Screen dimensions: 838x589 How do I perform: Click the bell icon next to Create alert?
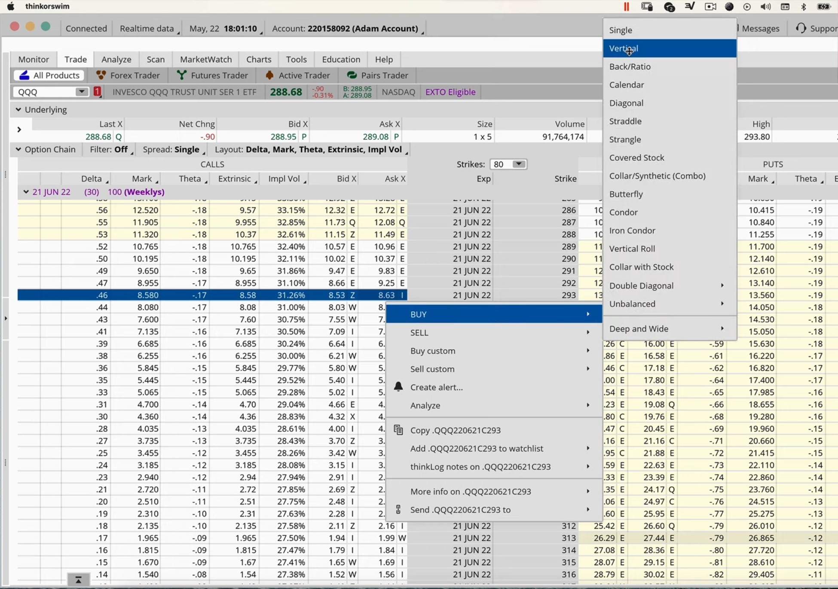click(x=398, y=387)
